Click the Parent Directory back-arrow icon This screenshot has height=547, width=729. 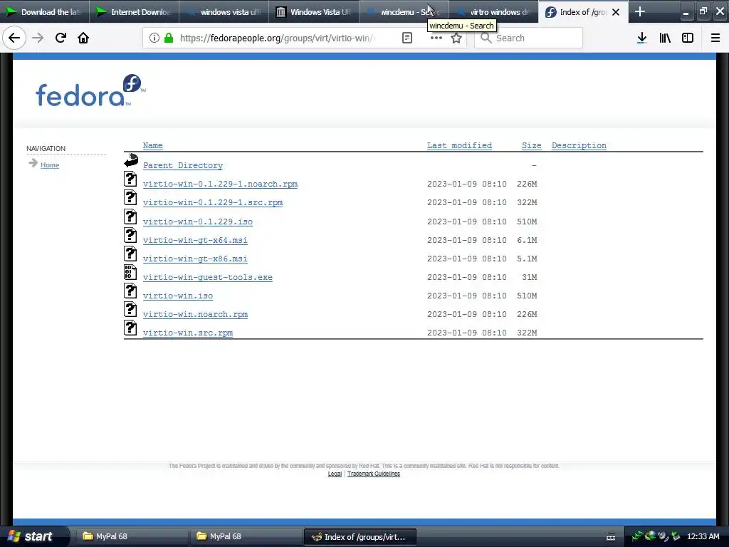pos(131,160)
